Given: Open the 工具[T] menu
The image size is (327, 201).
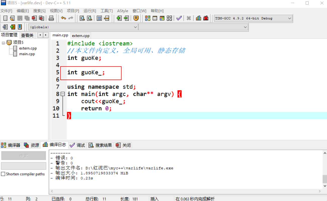Looking at the screenshot, I should pos(107,11).
